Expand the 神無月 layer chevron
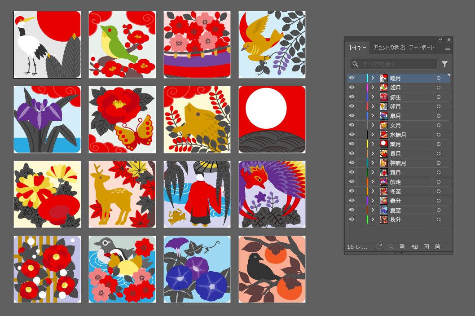 click(373, 163)
